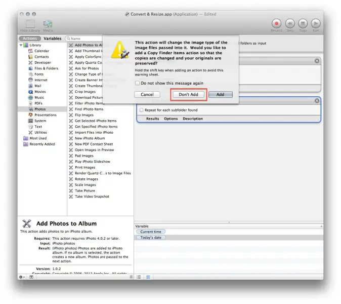Select Files & Folders category
The image size is (341, 304).
(47, 68)
